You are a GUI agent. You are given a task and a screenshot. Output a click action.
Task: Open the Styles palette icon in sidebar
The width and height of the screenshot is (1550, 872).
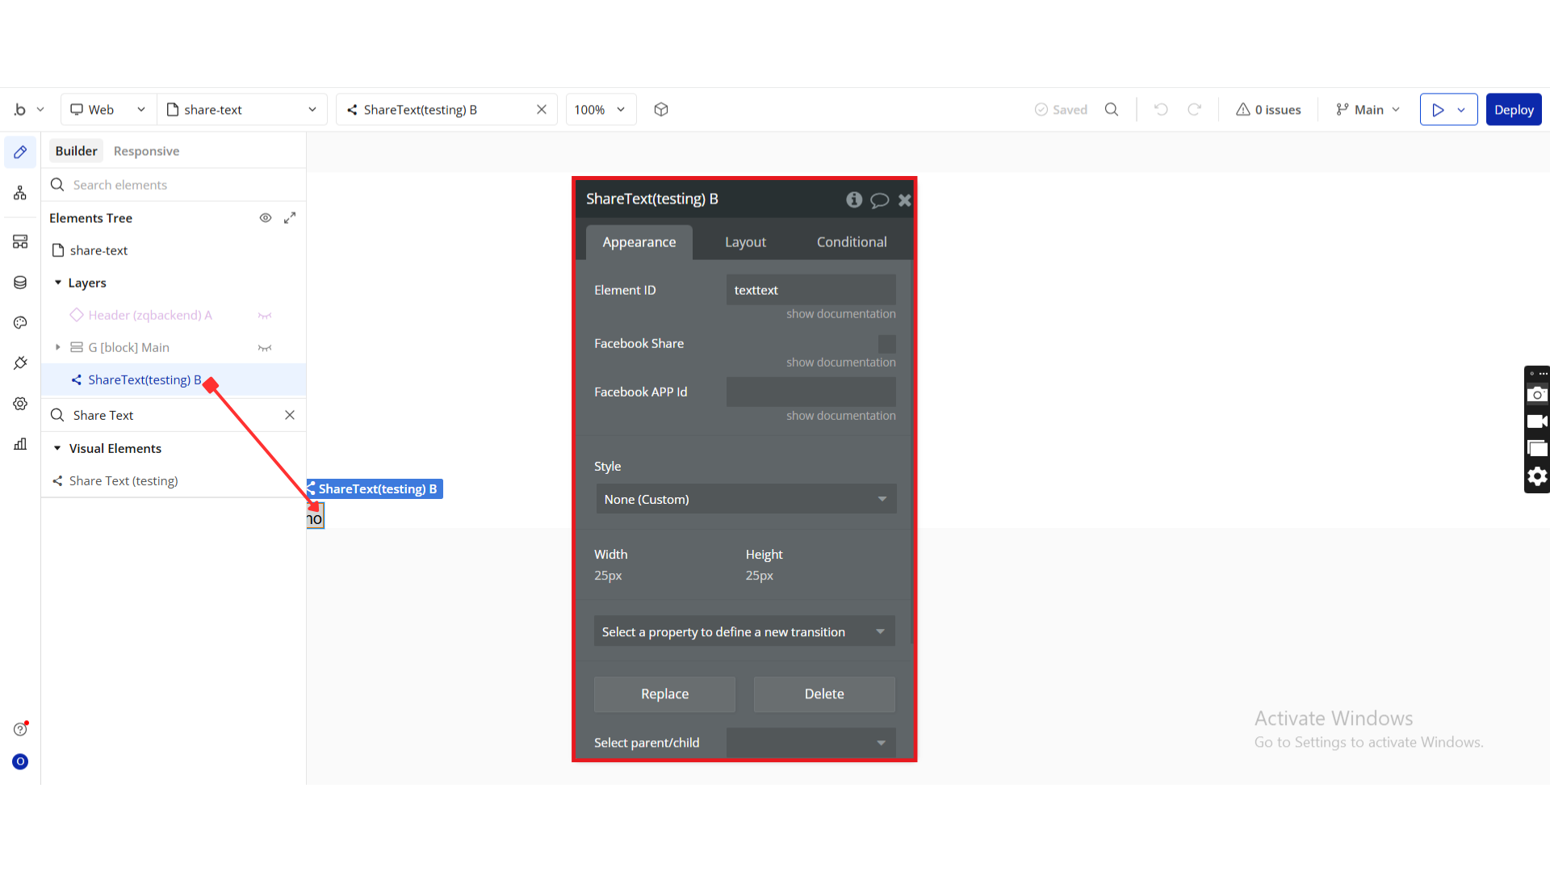point(20,323)
